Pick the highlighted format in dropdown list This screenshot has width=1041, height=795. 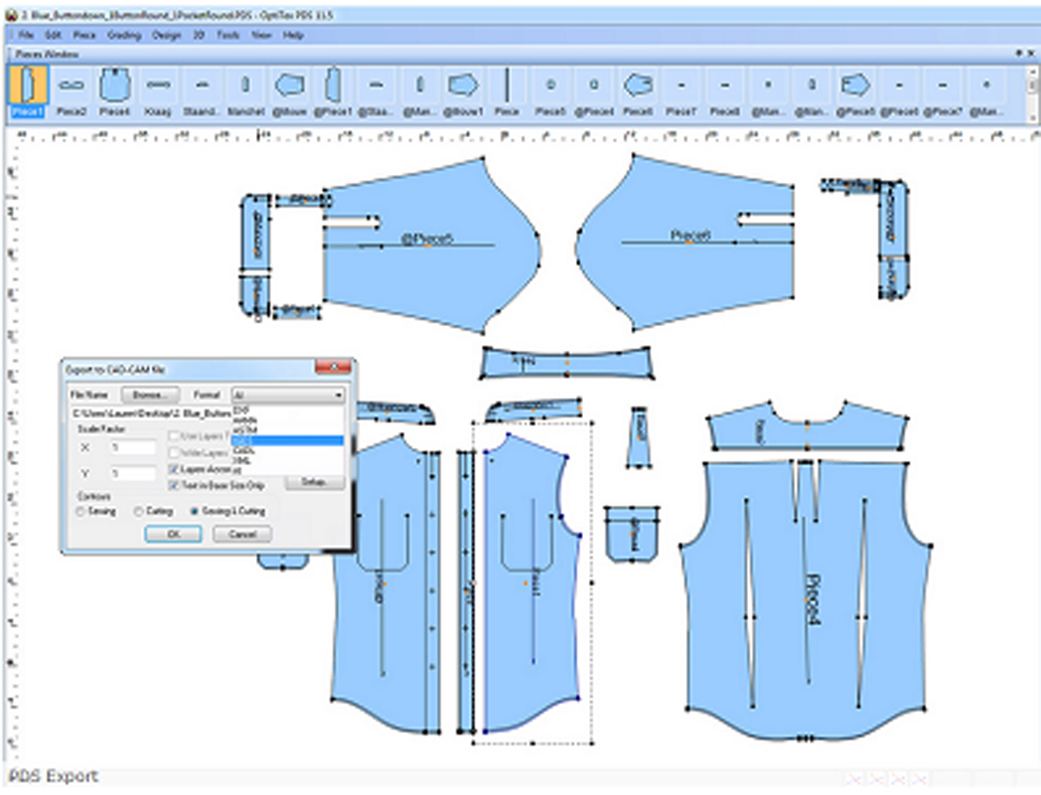pos(287,440)
